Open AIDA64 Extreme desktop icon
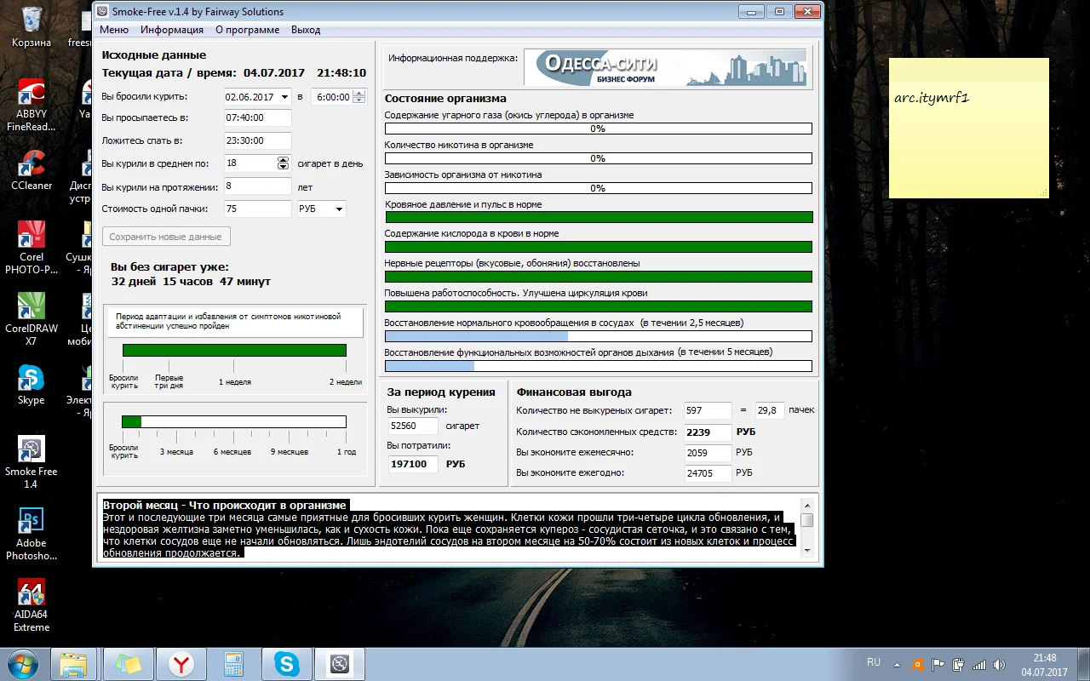Viewport: 1090px width, 681px height. coord(32,593)
